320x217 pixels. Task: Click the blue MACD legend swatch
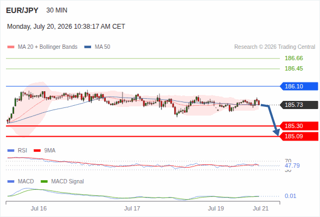coord(11,182)
